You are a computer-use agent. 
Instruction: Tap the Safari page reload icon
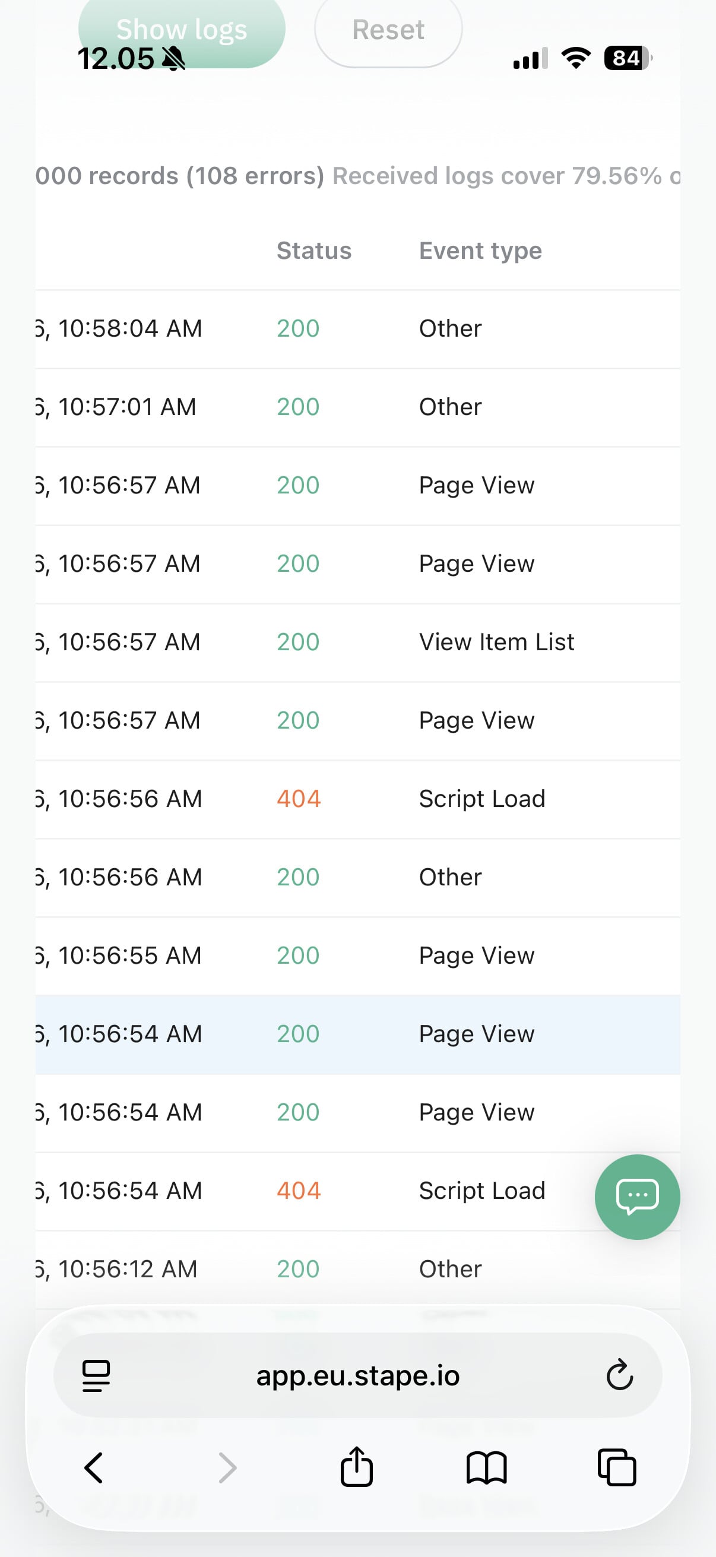619,1375
